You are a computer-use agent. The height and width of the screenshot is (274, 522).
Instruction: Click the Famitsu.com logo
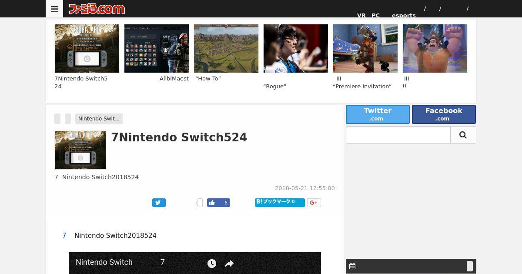(97, 9)
